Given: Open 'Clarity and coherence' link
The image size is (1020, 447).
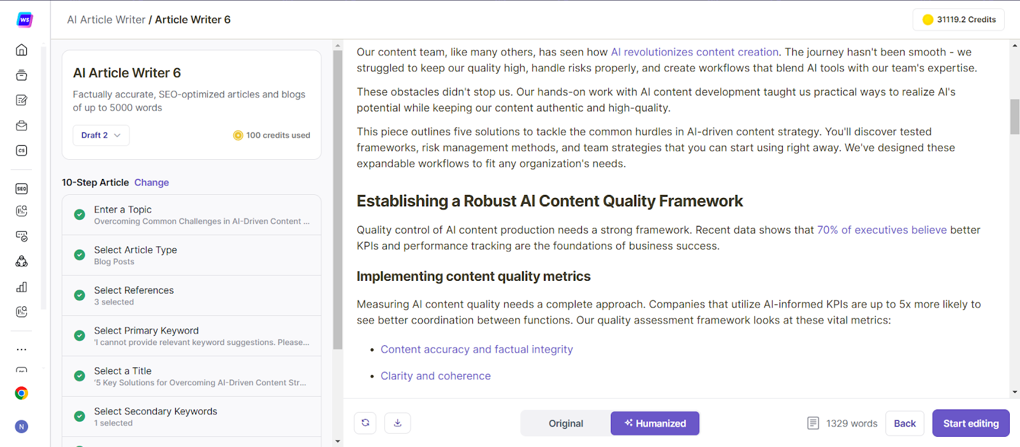Looking at the screenshot, I should pos(435,376).
